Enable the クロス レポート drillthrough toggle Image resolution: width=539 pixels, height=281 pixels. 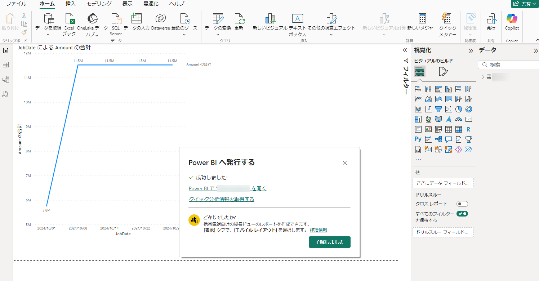pos(462,204)
